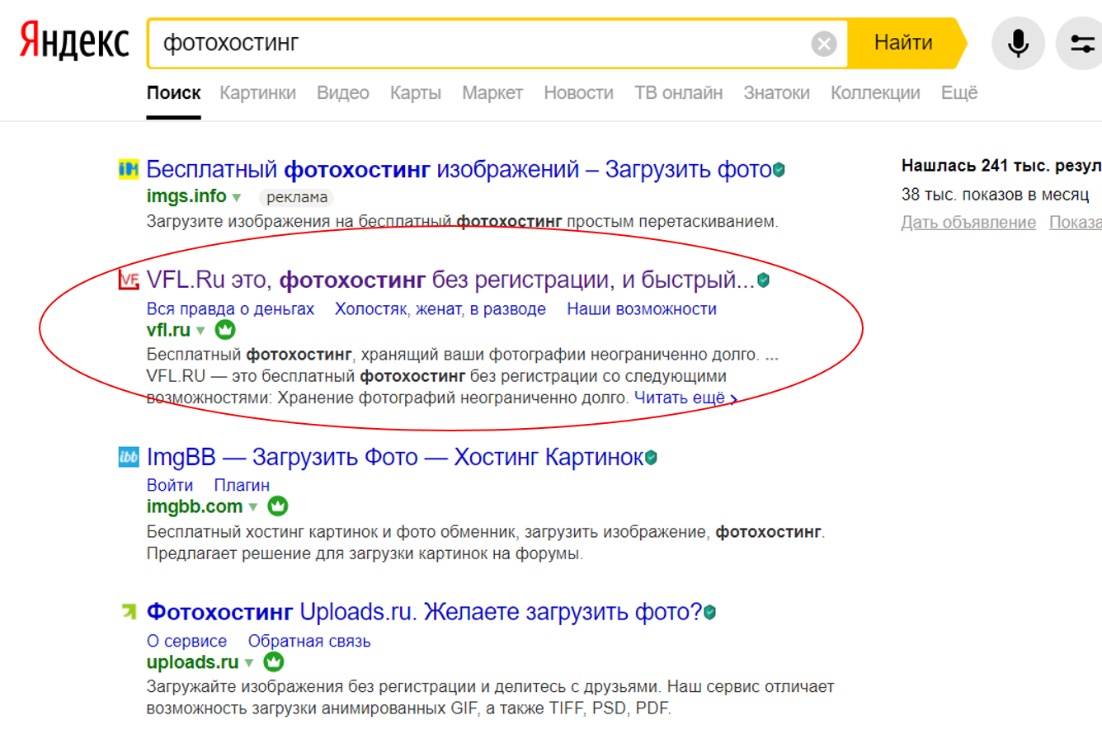This screenshot has width=1102, height=753.
Task: Select the Поиск tab
Action: tap(173, 93)
